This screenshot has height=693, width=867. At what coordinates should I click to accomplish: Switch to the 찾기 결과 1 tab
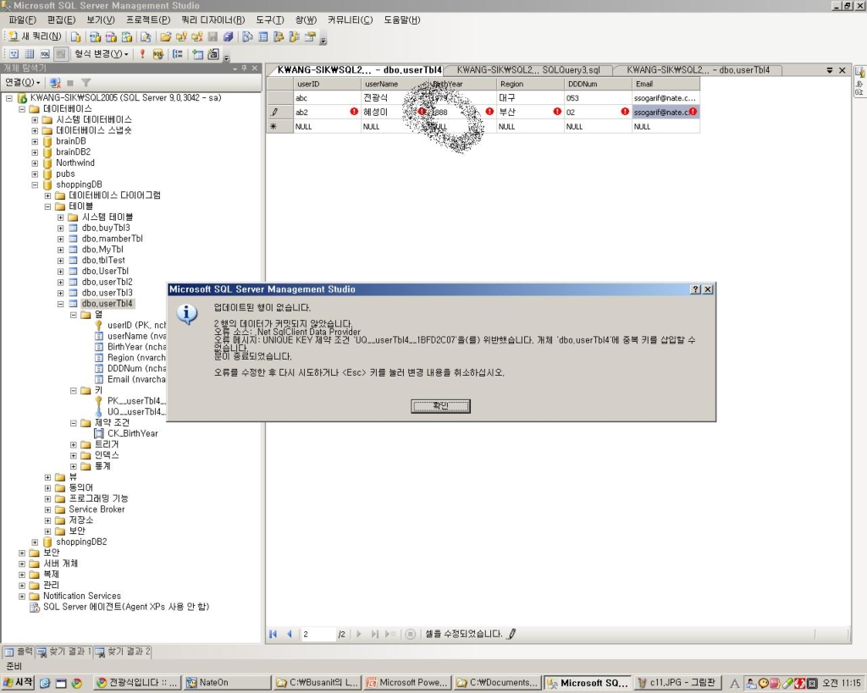(x=64, y=652)
